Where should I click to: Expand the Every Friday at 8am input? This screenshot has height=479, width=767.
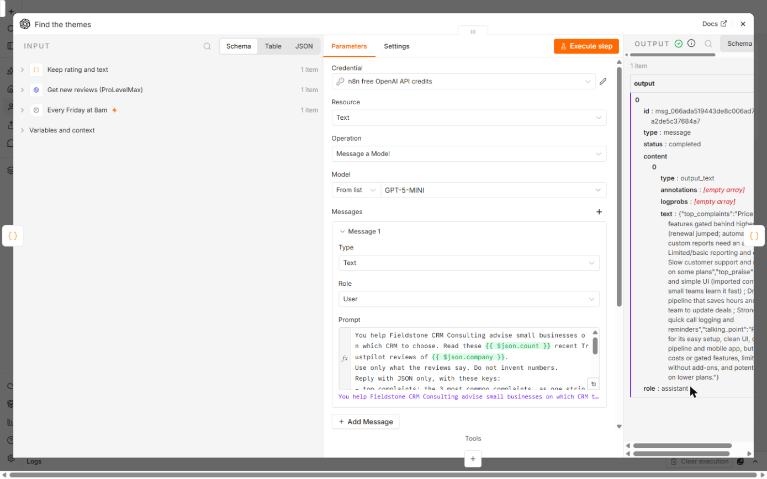(x=22, y=110)
